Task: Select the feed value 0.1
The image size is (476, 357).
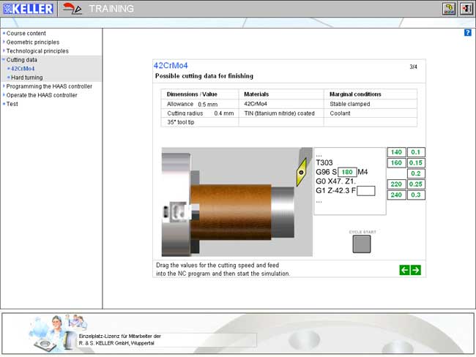Action: 416,152
